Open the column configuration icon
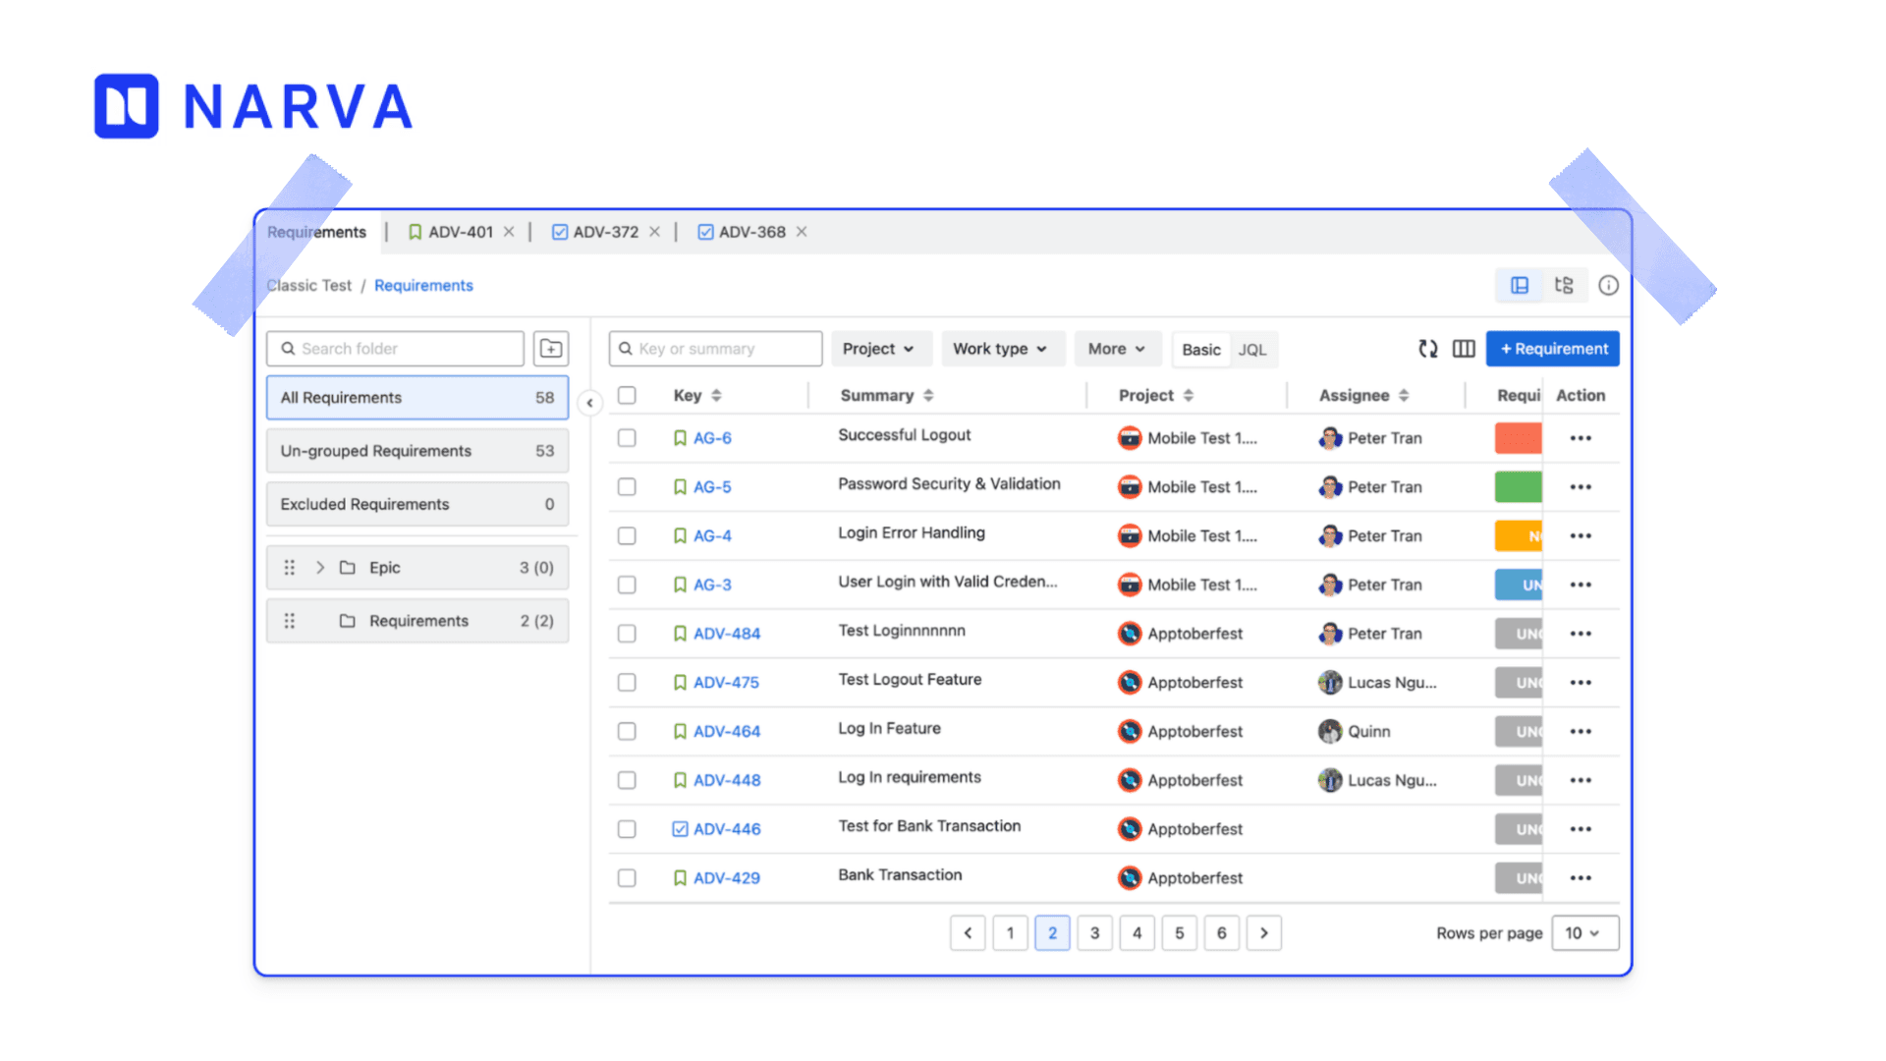Image resolution: width=1886 pixels, height=1061 pixels. [1464, 349]
